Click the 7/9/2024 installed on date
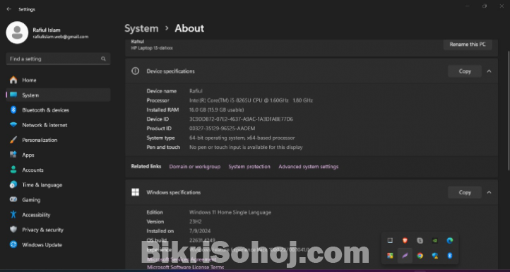Screen dimensions: 510x272 coord(200,231)
